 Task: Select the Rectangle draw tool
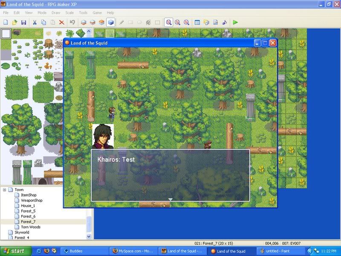(x=130, y=22)
